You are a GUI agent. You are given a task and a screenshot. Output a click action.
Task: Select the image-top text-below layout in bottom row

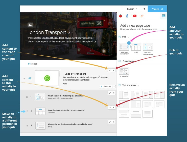[x=124, y=114]
